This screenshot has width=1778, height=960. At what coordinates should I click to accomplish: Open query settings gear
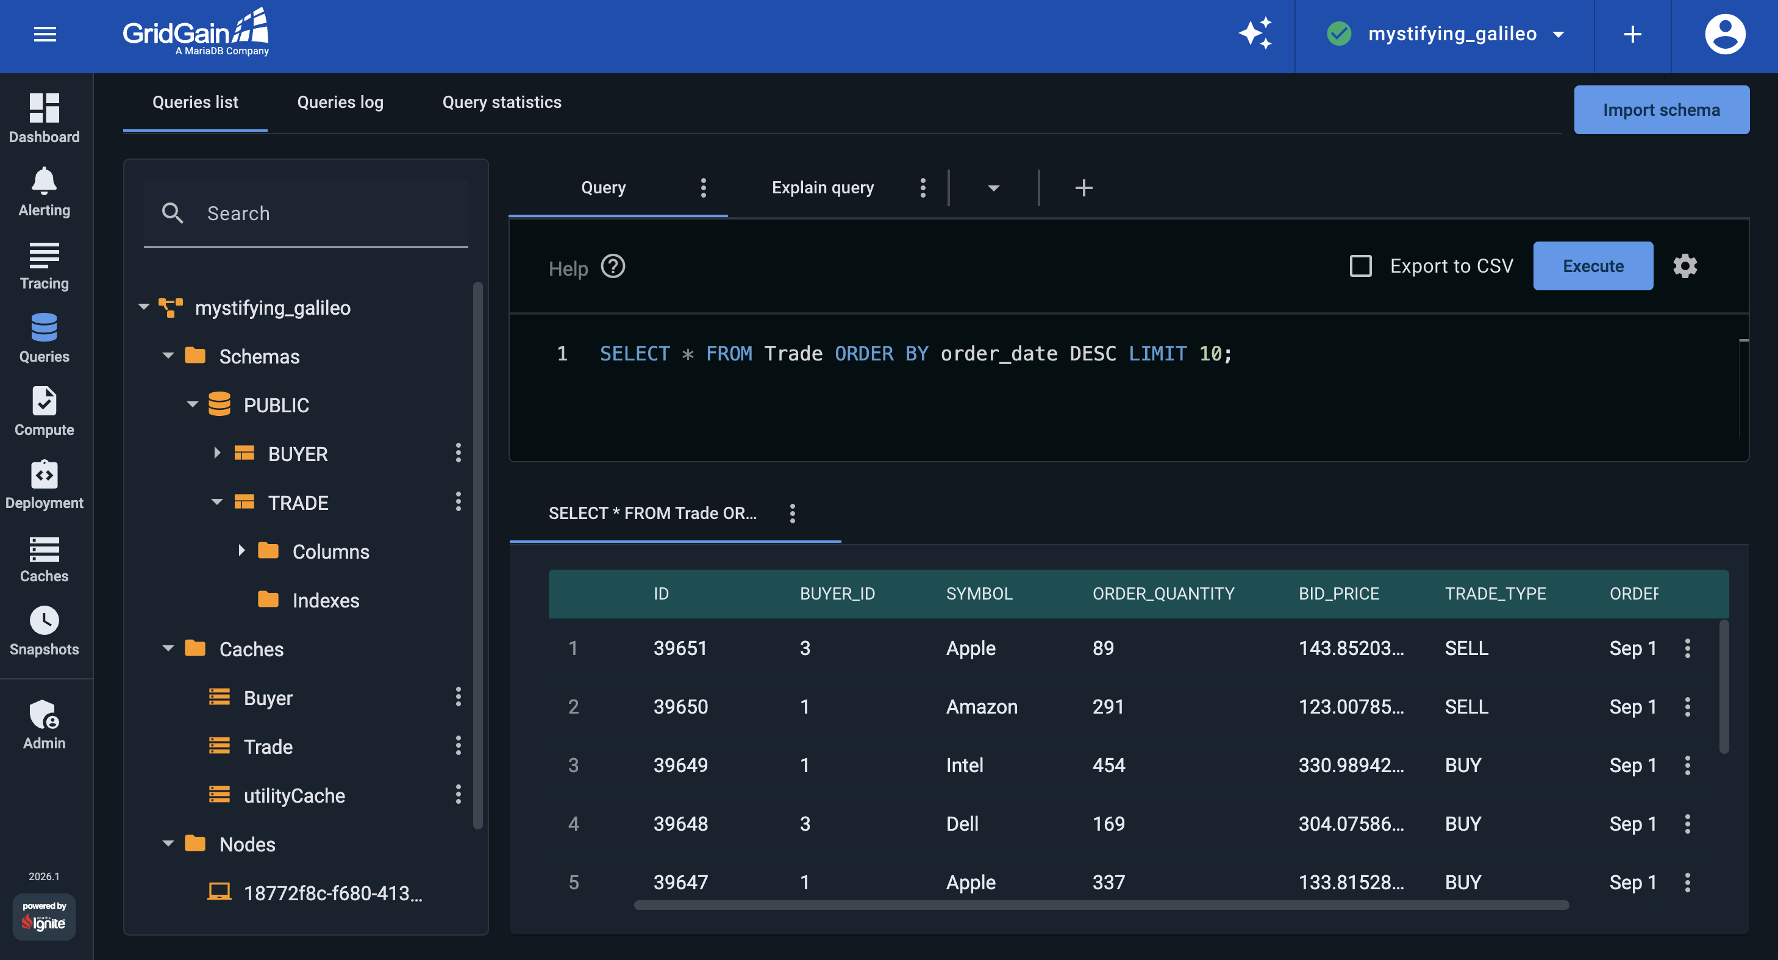click(x=1685, y=266)
